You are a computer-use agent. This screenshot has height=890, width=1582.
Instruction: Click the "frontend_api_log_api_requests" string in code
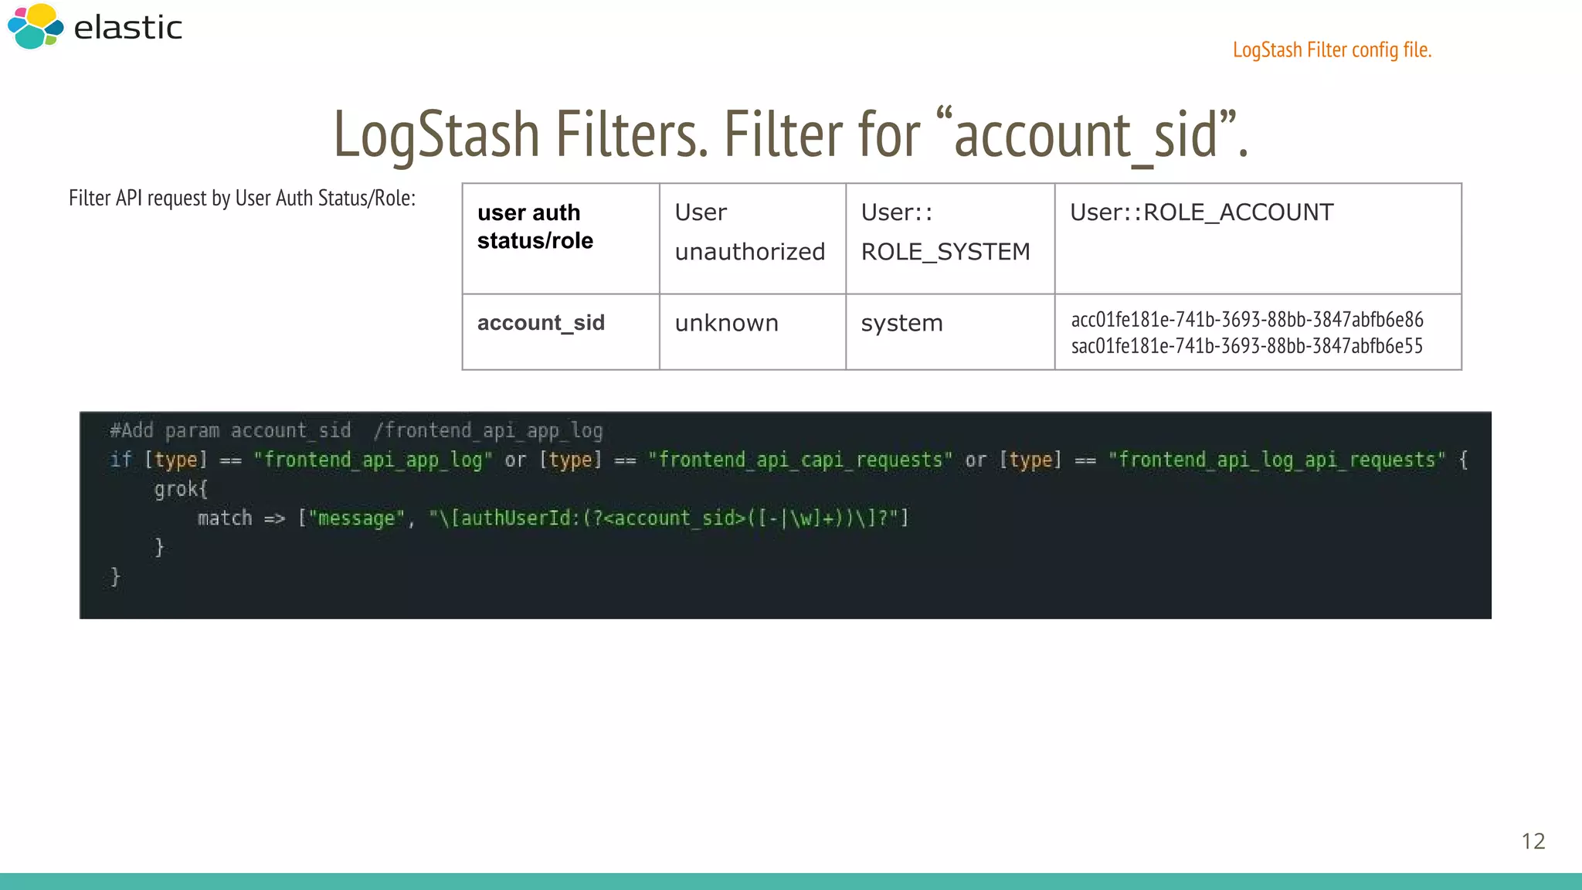click(x=1277, y=460)
